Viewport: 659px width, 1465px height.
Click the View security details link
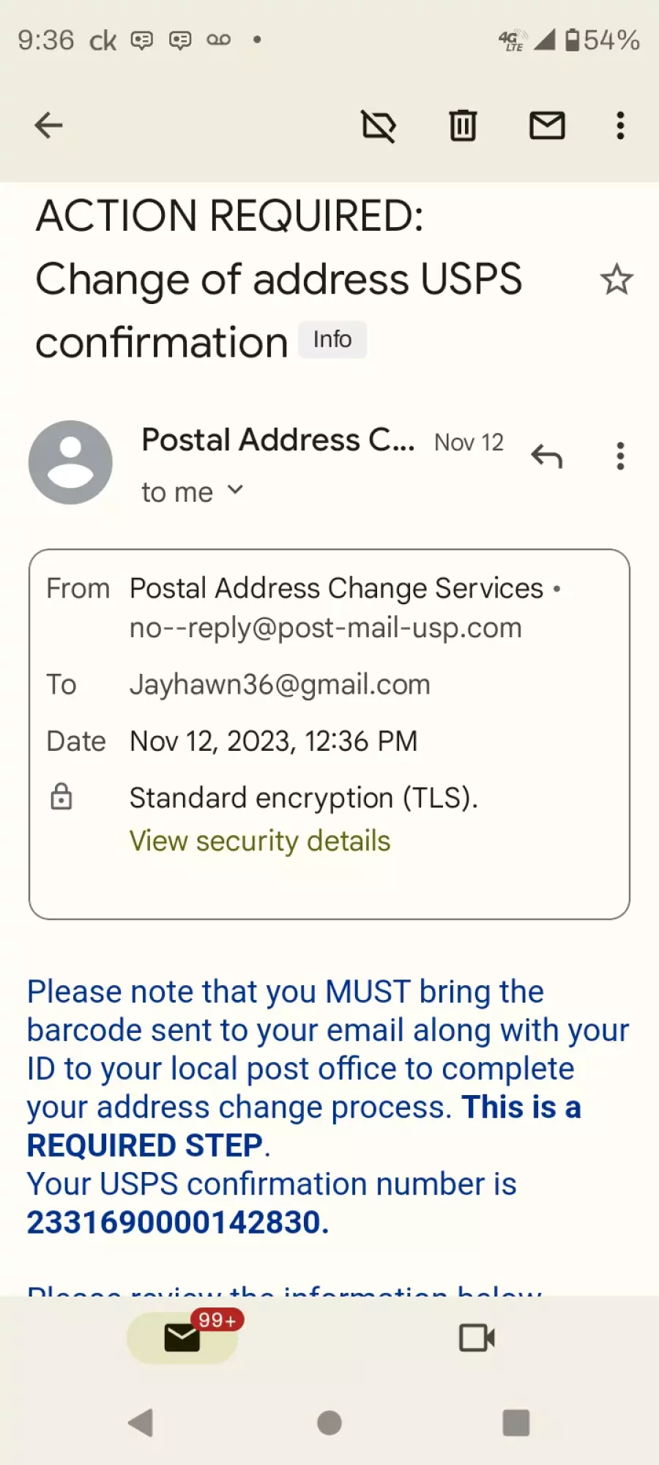pos(260,841)
